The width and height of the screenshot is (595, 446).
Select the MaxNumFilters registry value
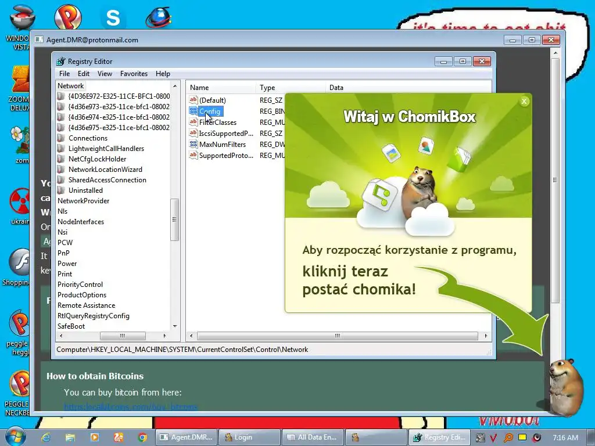pos(223,144)
